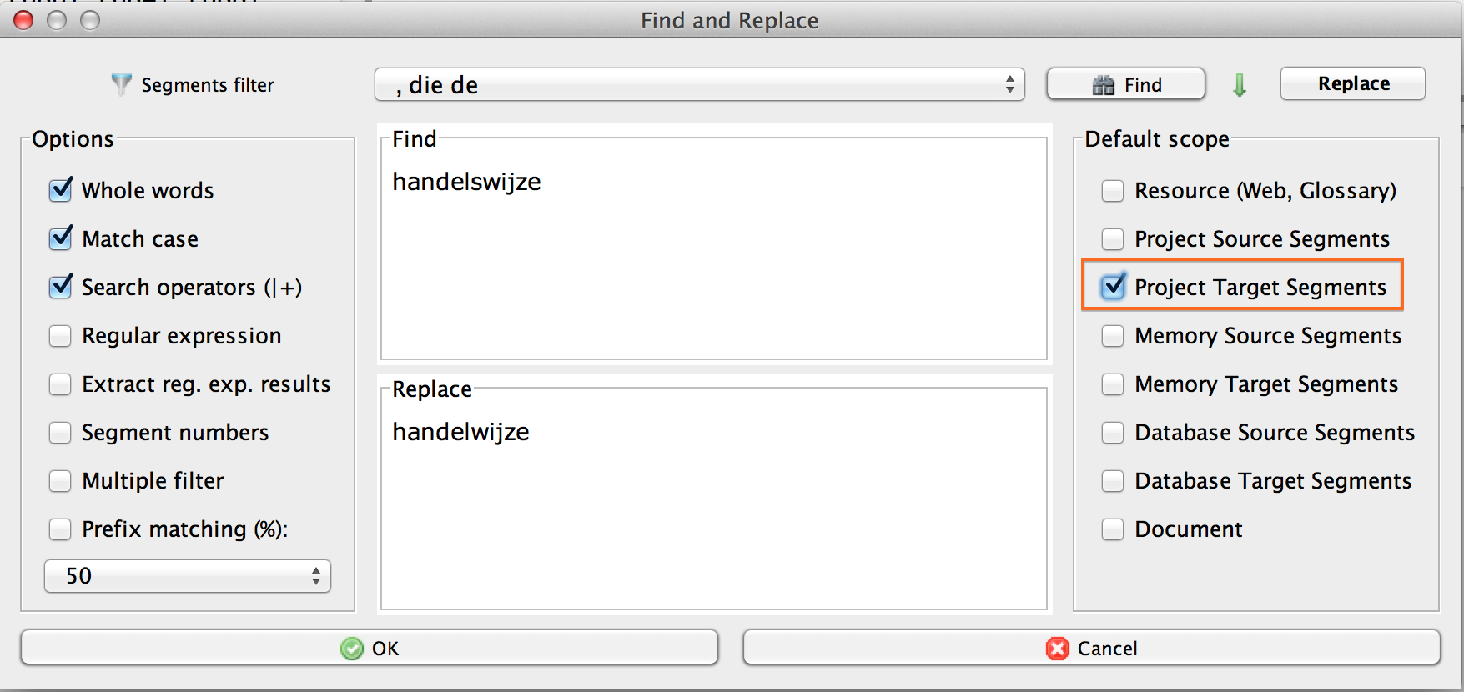Click the Segments filter funnel icon

tap(122, 84)
